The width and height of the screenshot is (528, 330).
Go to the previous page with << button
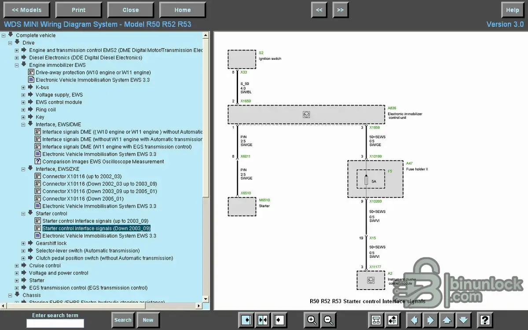click(319, 10)
